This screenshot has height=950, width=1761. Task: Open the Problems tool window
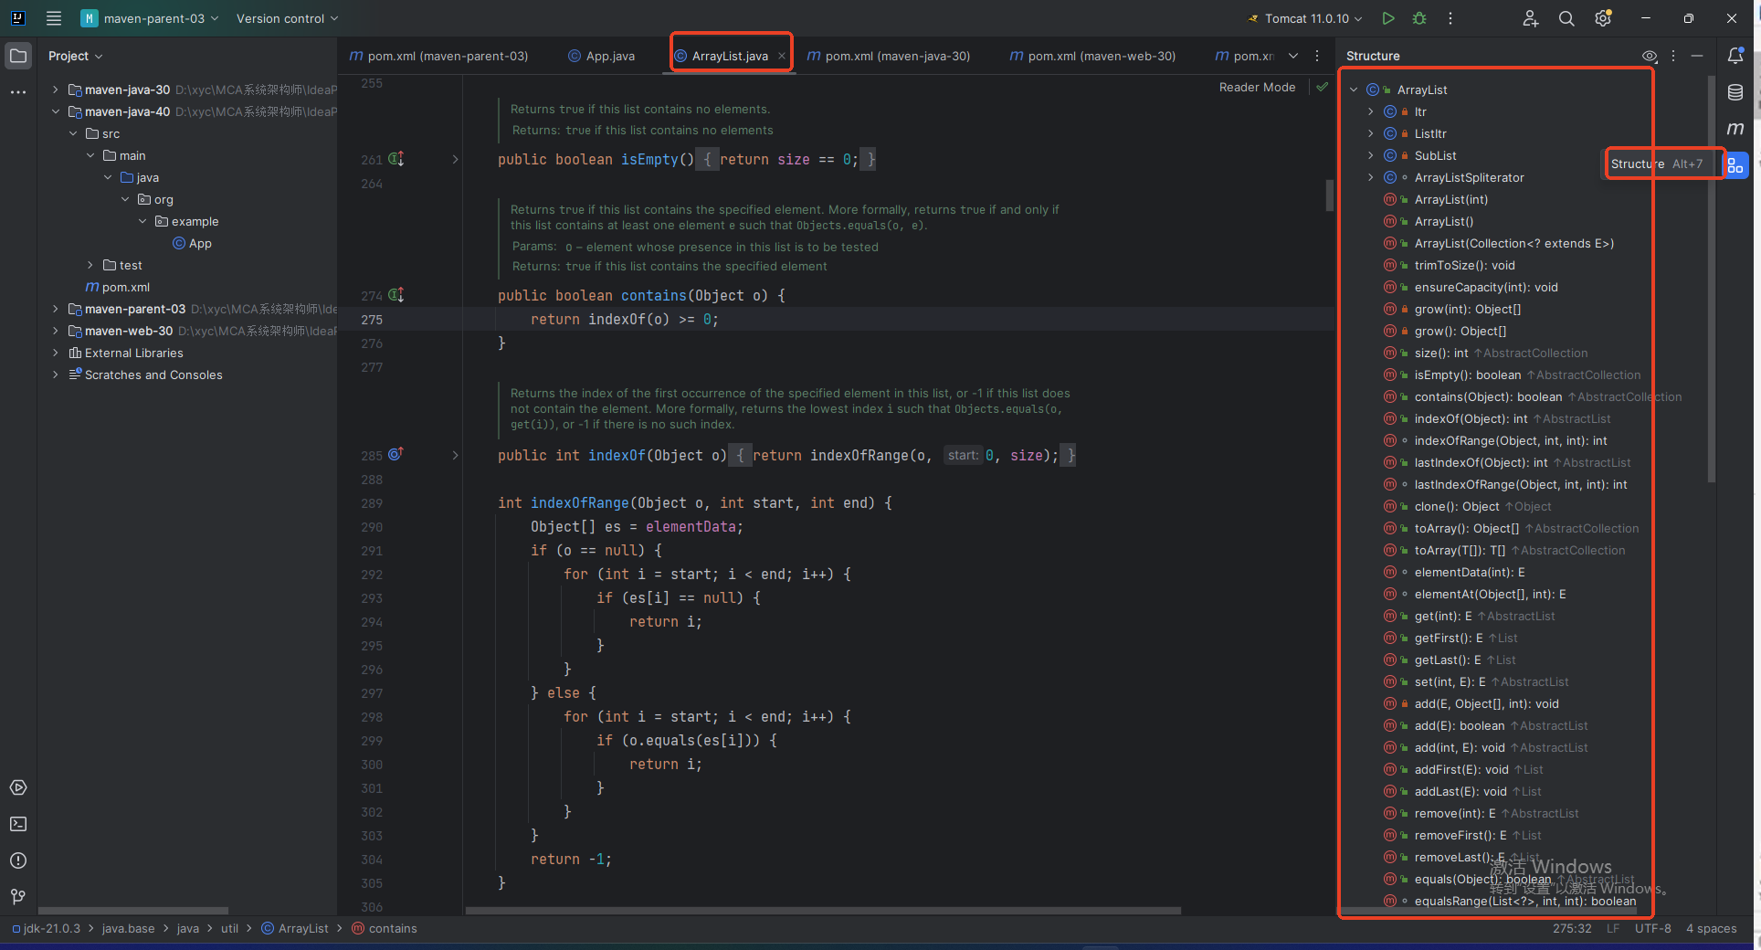click(18, 860)
